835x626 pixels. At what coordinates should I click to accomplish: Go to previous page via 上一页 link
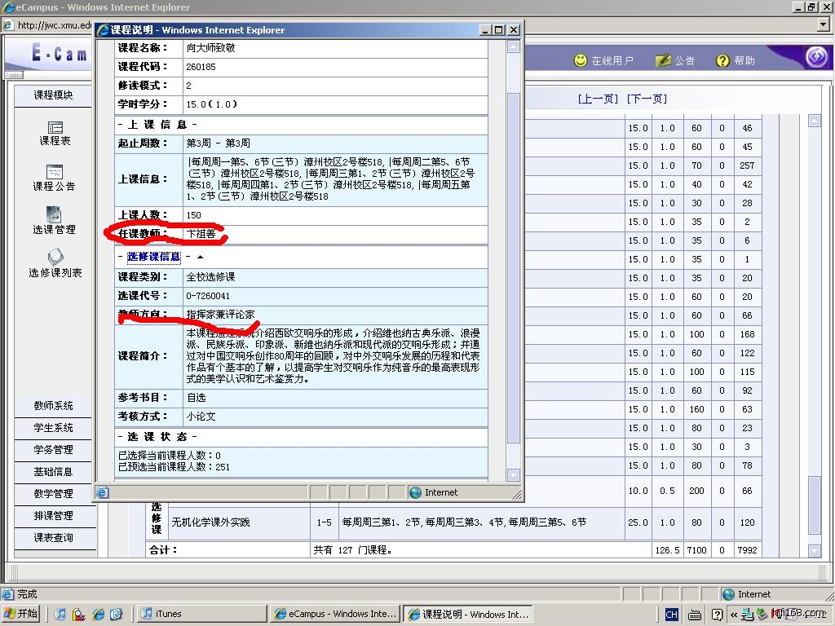598,99
